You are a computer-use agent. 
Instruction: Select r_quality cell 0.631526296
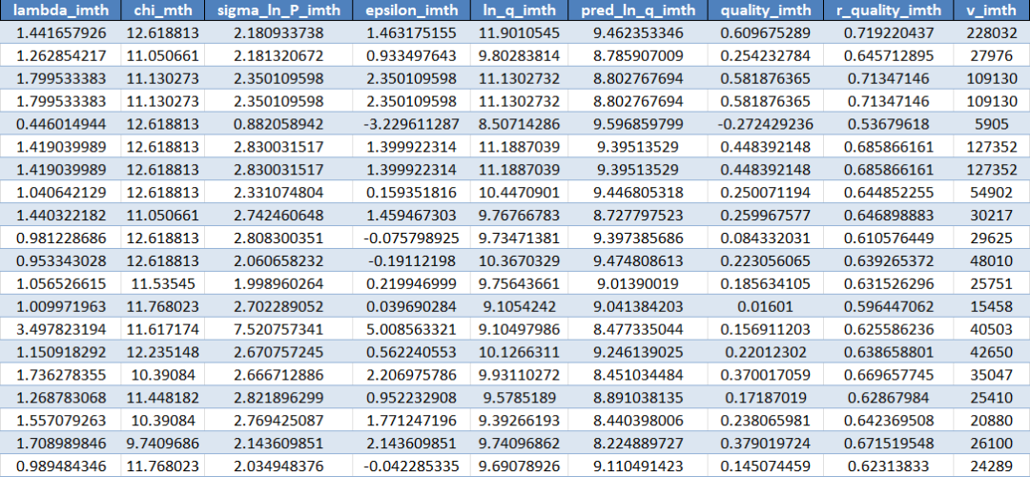(888, 282)
